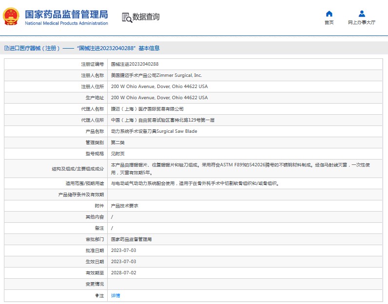Open the 详情 link
This screenshot has width=388, height=304.
[116, 295]
